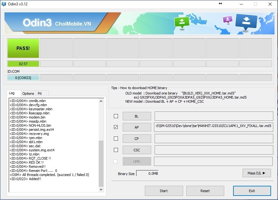Toggle the CSC checkbox
The width and height of the screenshot is (278, 200).
[116, 150]
